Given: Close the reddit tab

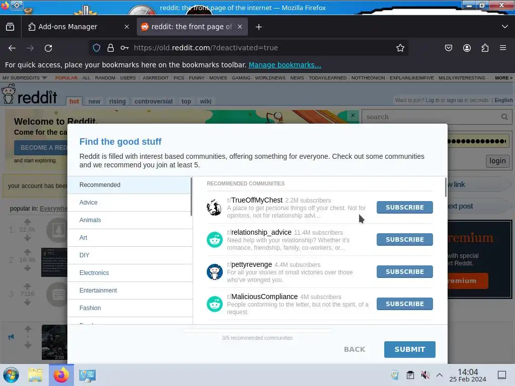Looking at the screenshot, I should point(240,27).
